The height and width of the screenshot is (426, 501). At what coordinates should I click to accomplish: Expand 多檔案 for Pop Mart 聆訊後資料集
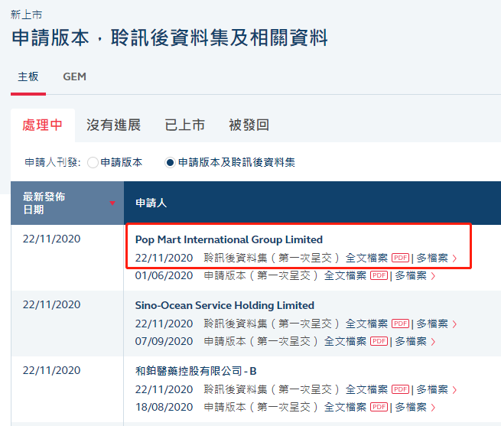[x=436, y=259]
